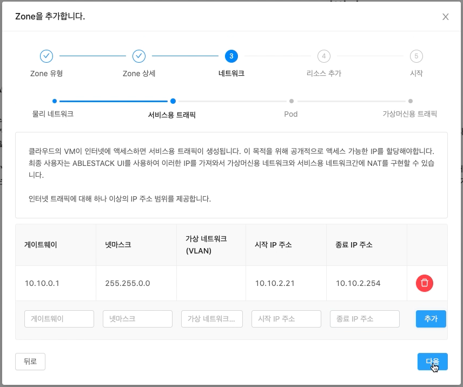This screenshot has width=463, height=387.
Task: Click the 가상 네트워크 VLAN input field
Action: click(x=211, y=318)
